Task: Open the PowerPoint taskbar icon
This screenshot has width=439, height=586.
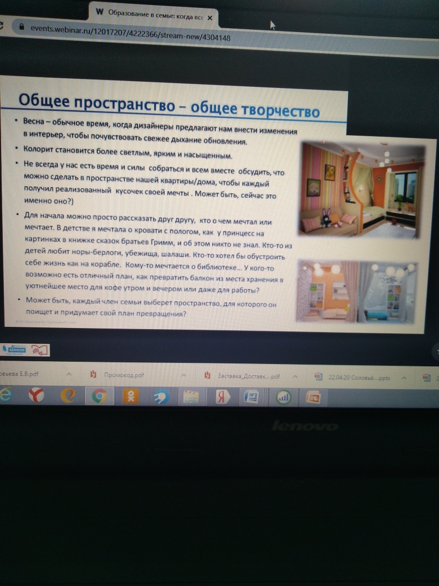Action: click(313, 397)
